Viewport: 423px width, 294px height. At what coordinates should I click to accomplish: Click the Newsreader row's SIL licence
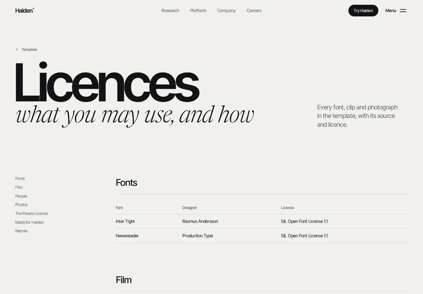point(304,236)
